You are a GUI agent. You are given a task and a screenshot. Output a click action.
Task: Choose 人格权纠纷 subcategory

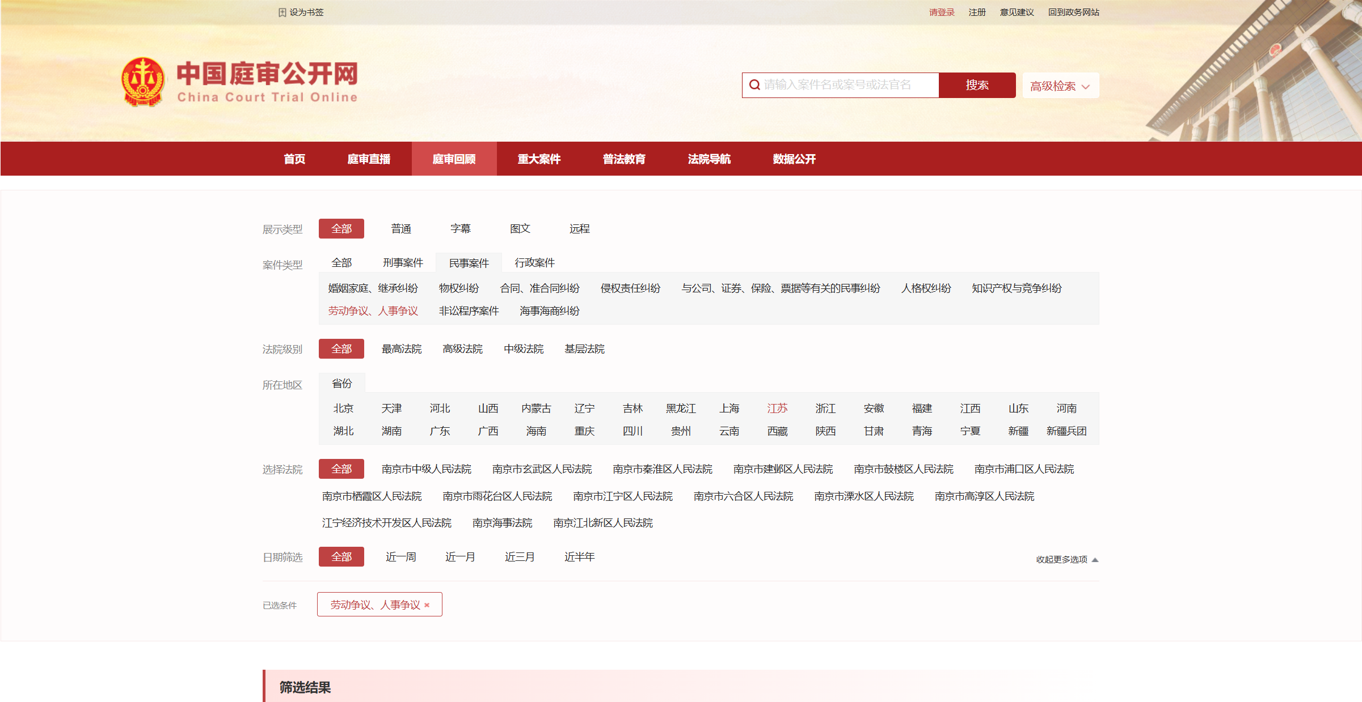tap(926, 288)
